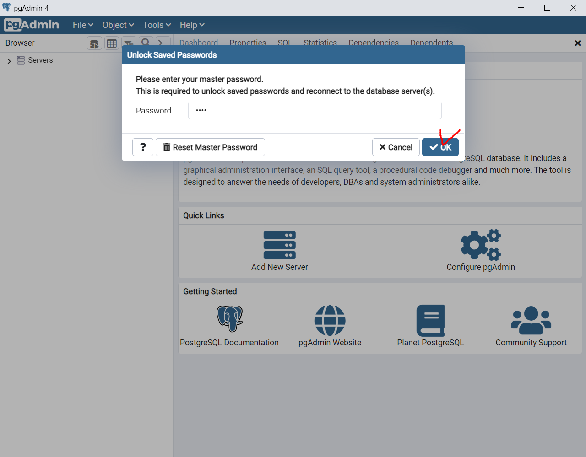Switch to the Dashboard tab

tap(199, 43)
